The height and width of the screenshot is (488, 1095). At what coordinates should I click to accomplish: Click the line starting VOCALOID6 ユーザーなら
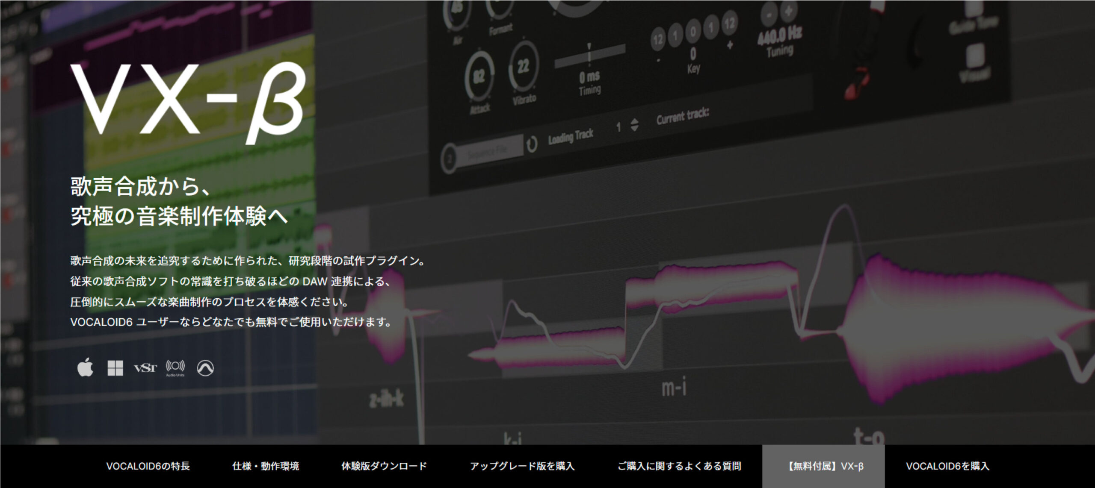[x=231, y=322]
